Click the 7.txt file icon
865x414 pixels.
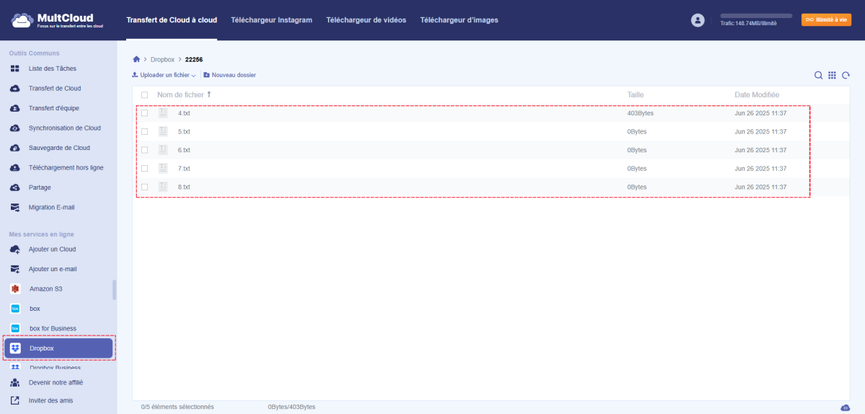tap(163, 168)
